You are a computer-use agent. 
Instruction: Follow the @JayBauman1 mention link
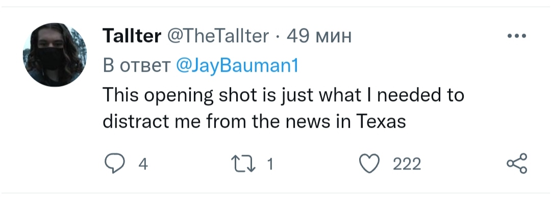pos(237,66)
